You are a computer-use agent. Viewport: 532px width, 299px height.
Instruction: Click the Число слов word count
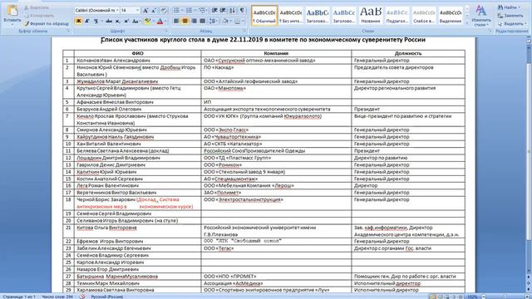click(57, 297)
